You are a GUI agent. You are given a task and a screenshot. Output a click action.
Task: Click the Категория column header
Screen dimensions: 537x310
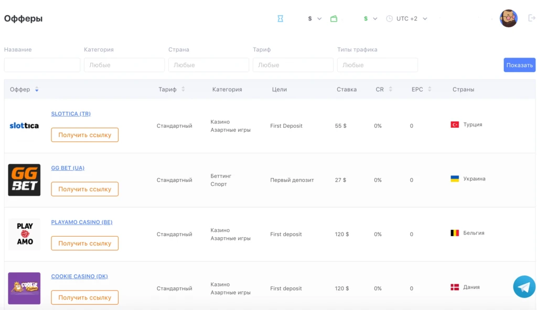pyautogui.click(x=227, y=90)
